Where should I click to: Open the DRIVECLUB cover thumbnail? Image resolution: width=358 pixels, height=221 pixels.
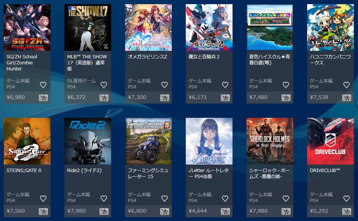[330, 141]
